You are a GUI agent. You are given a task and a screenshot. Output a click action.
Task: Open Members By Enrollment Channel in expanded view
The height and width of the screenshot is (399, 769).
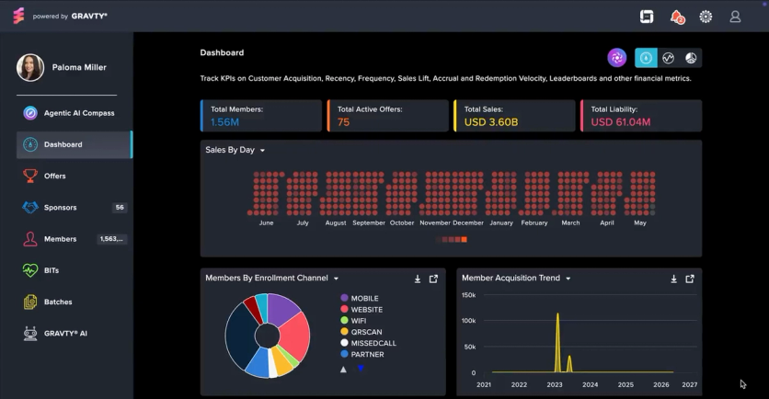433,279
